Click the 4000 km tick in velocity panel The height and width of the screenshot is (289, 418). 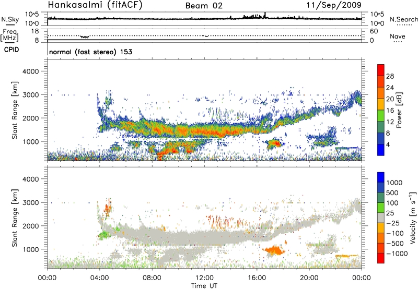point(31,179)
